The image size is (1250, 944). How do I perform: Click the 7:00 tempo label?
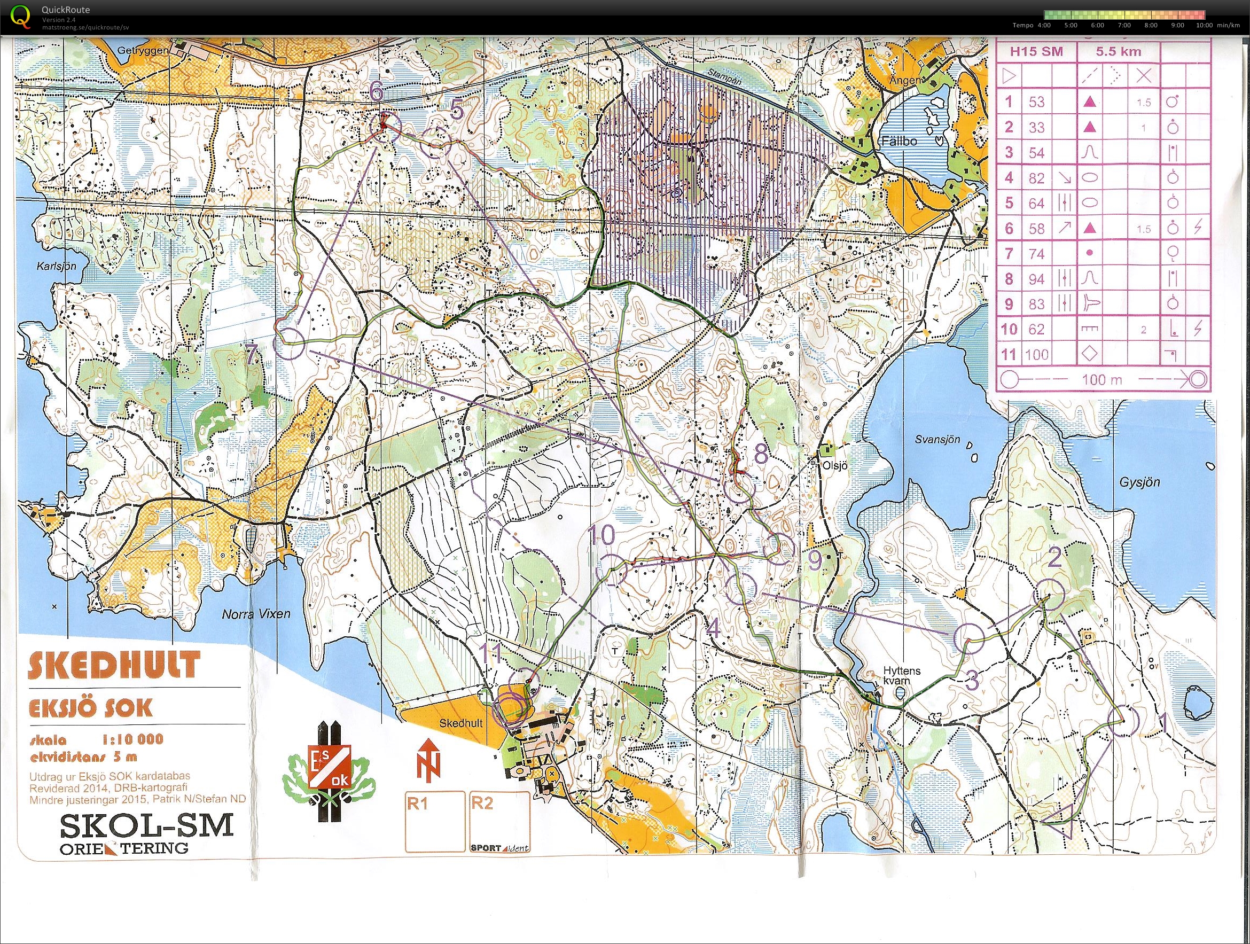coord(1124,26)
